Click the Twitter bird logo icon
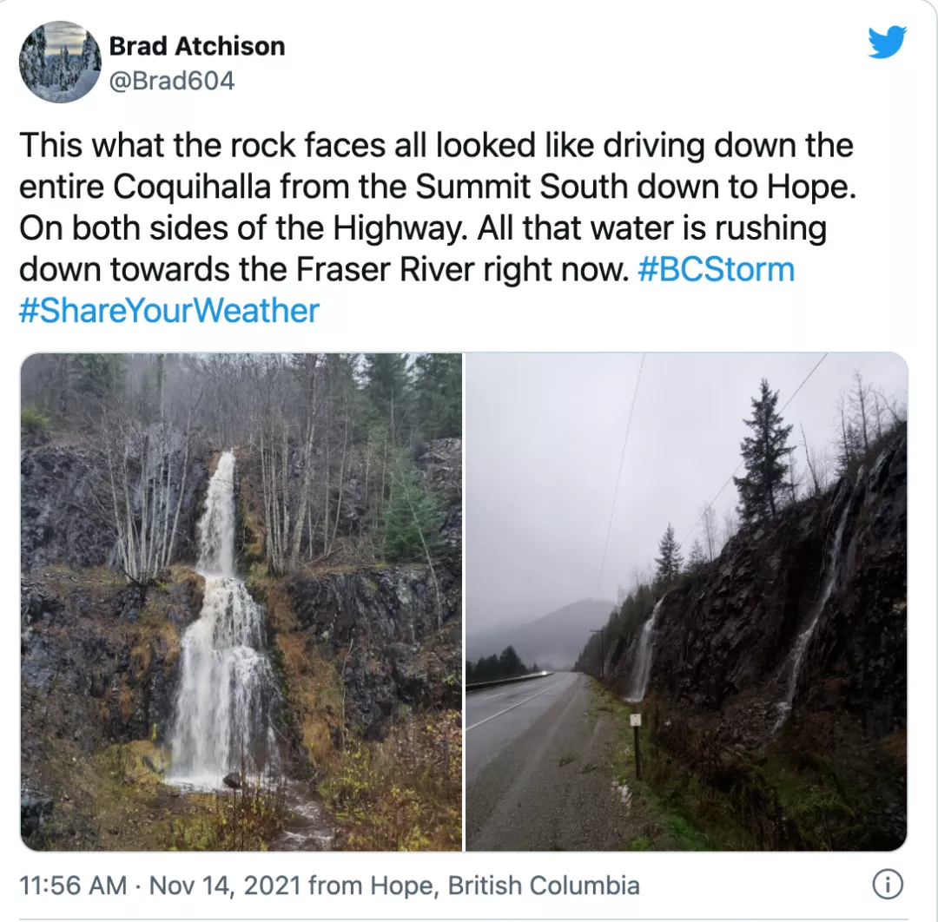Image resolution: width=938 pixels, height=922 pixels. click(x=887, y=42)
